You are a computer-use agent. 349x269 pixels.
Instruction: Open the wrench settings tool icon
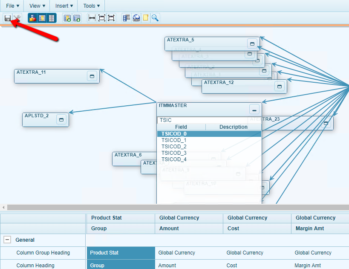click(x=17, y=18)
